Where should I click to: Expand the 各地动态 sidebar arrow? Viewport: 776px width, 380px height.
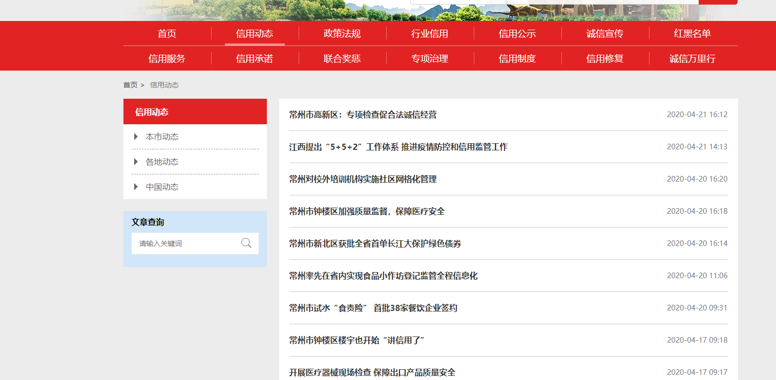coord(136,162)
